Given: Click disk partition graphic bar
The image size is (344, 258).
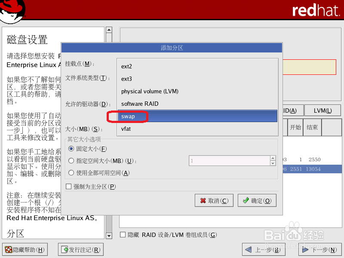Looking at the screenshot, I should click(x=309, y=67).
